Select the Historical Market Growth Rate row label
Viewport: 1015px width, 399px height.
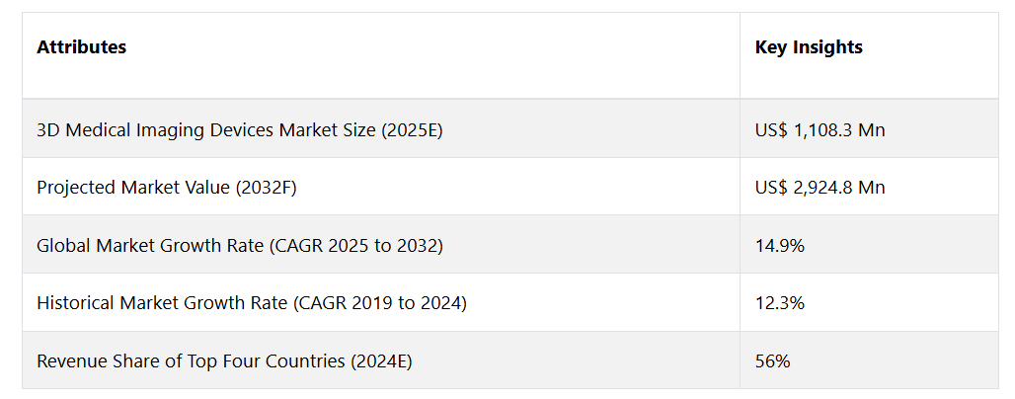(251, 303)
